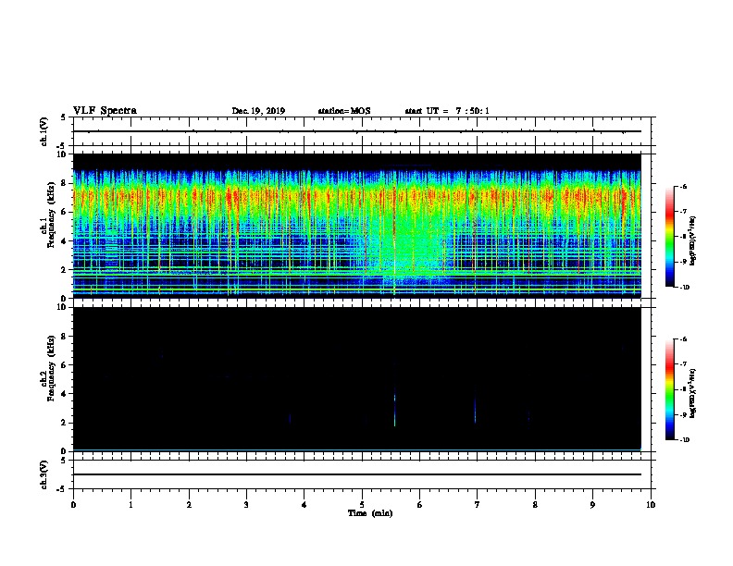This screenshot has width=733, height=566.
Task: Click the ch.3 voltage waveform trace
Action: tap(356, 474)
